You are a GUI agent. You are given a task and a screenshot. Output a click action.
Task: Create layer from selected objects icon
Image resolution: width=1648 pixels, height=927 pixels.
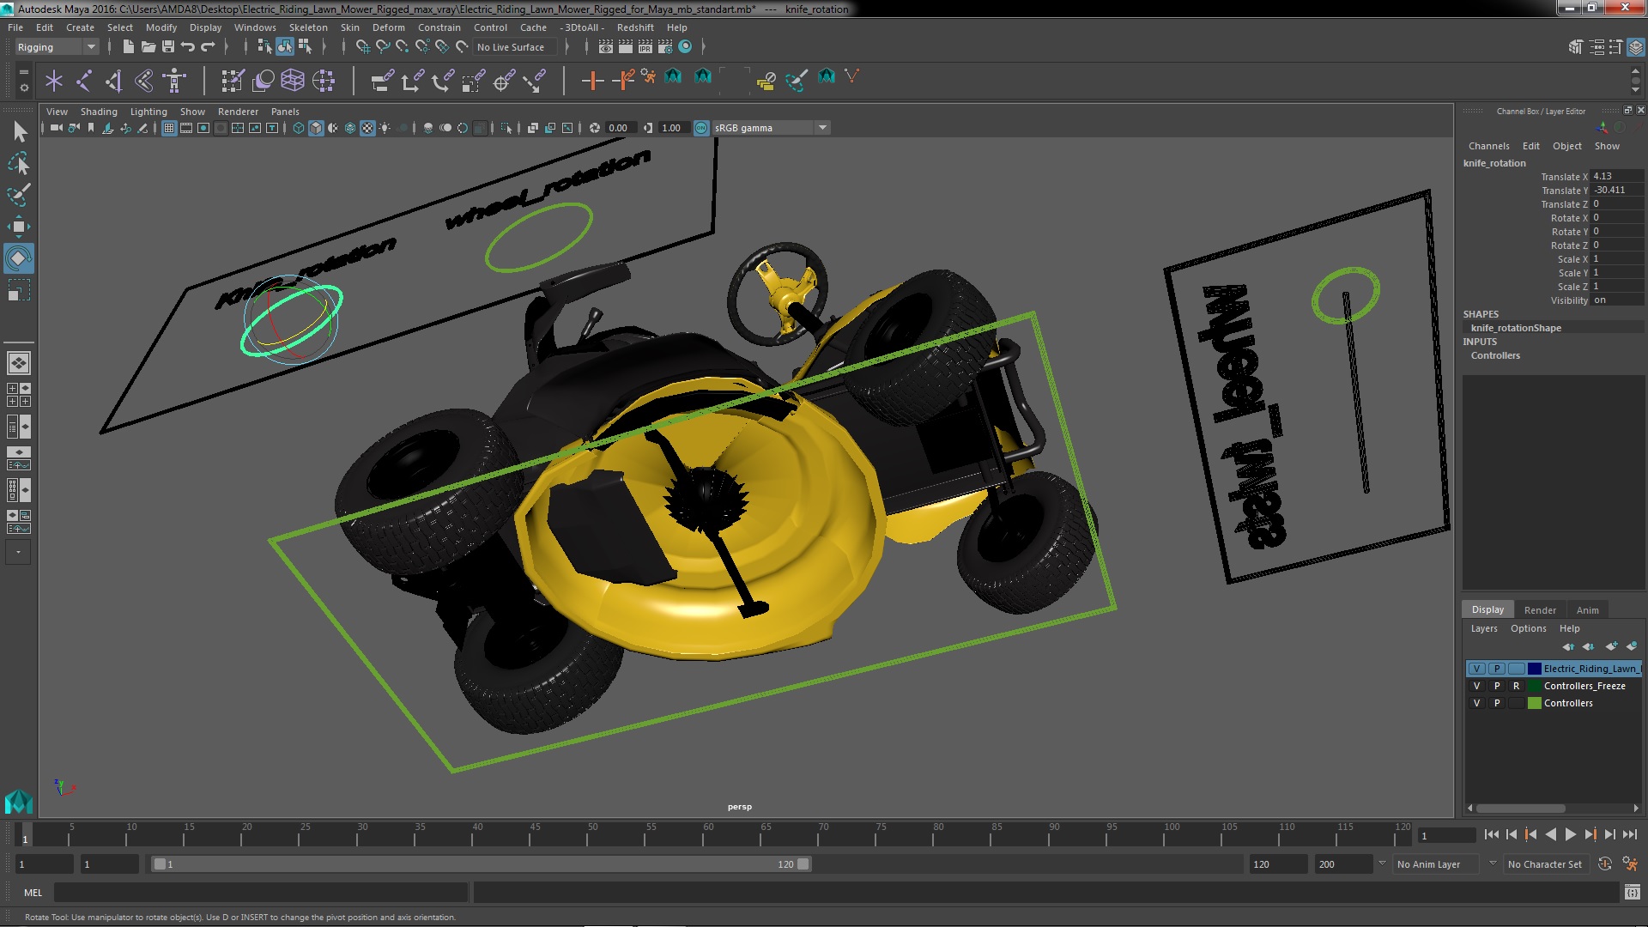pyautogui.click(x=1632, y=646)
